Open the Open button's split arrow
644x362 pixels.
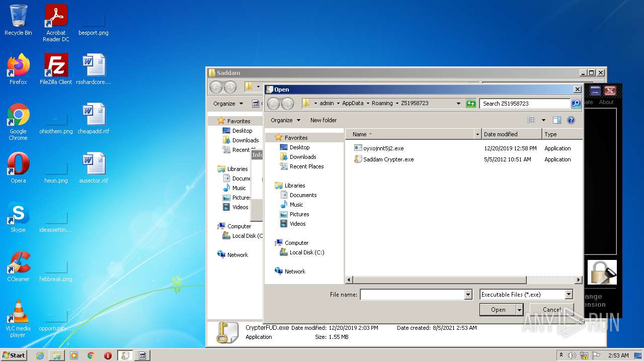tap(519, 310)
